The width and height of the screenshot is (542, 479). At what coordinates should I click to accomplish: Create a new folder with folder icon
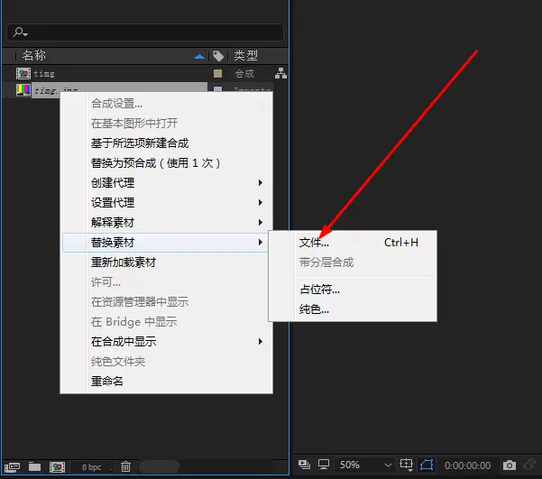(x=34, y=467)
